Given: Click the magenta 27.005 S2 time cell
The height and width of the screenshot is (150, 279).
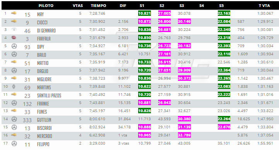Looking at the screenshot, I should pyautogui.click(x=164, y=13).
